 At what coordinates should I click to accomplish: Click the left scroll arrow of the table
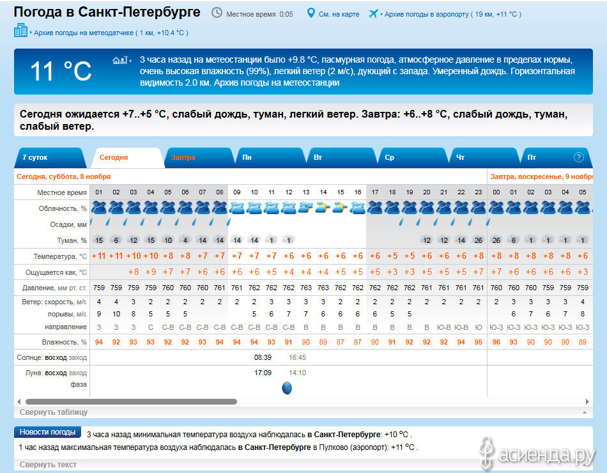pos(19,402)
